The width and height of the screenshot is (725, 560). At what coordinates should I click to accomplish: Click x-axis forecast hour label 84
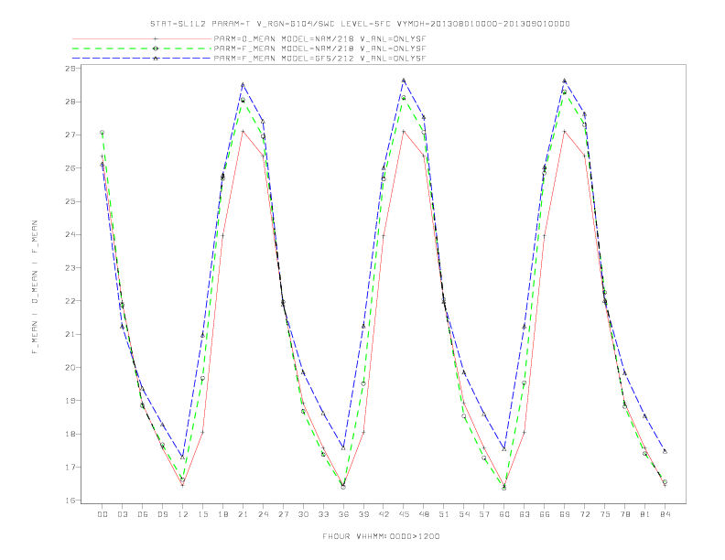(665, 514)
